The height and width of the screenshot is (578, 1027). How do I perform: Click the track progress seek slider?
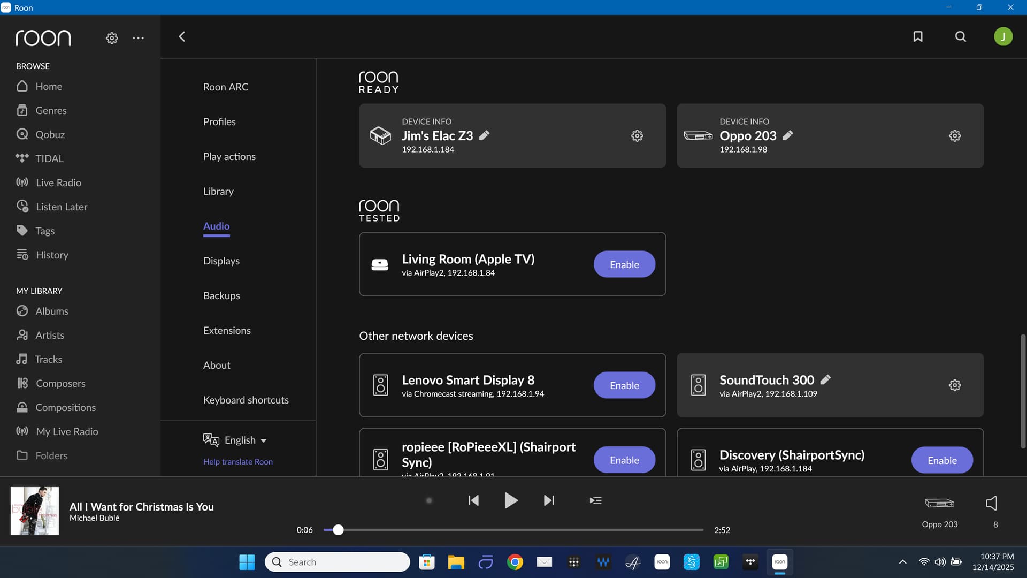(x=513, y=530)
